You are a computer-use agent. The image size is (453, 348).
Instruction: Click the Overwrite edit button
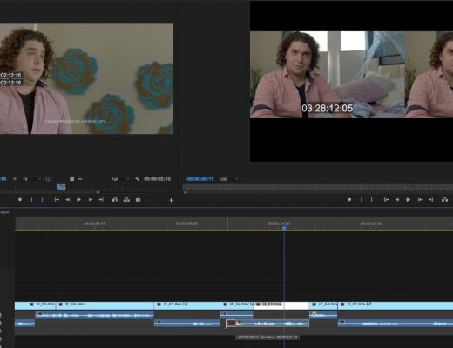click(x=126, y=200)
